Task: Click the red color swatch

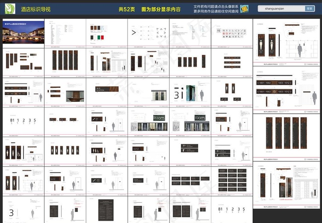Action: click(102, 37)
